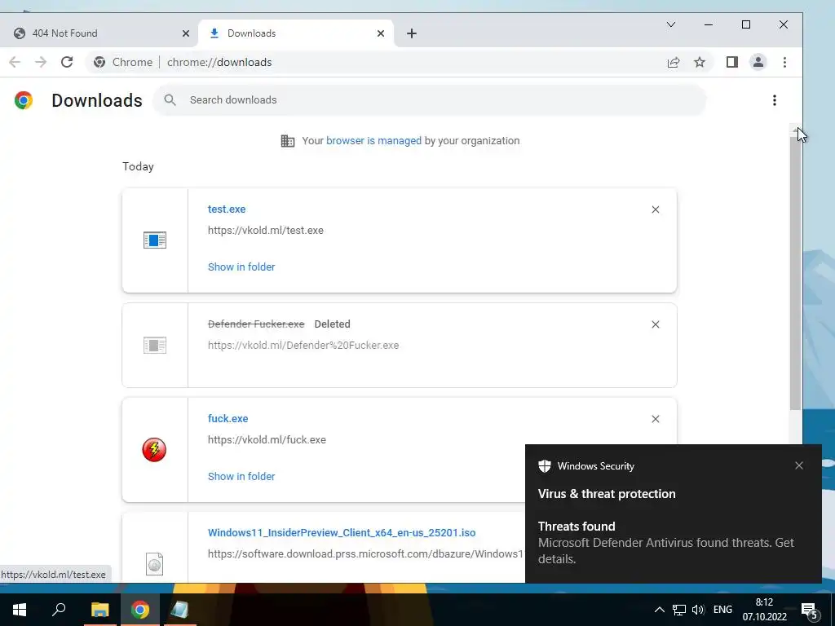Screen dimensions: 835x626
Task: Click the fuck.exe red lightning file icon
Action: (154, 450)
